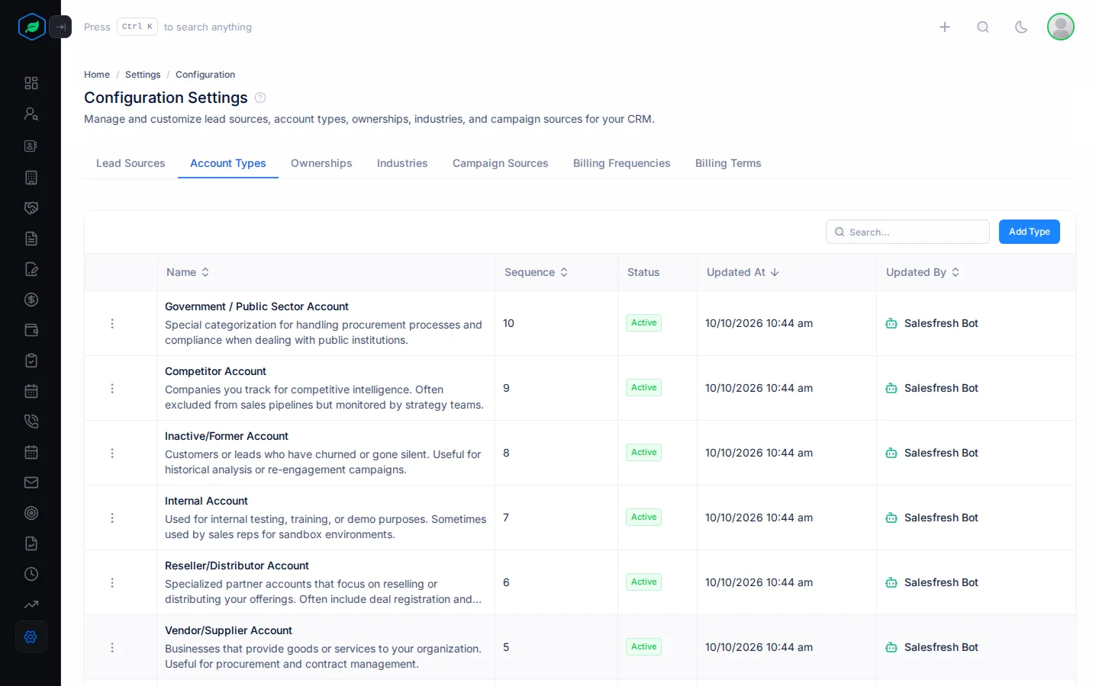
Task: Click the Government / Public Sector Account name
Action: 256,306
